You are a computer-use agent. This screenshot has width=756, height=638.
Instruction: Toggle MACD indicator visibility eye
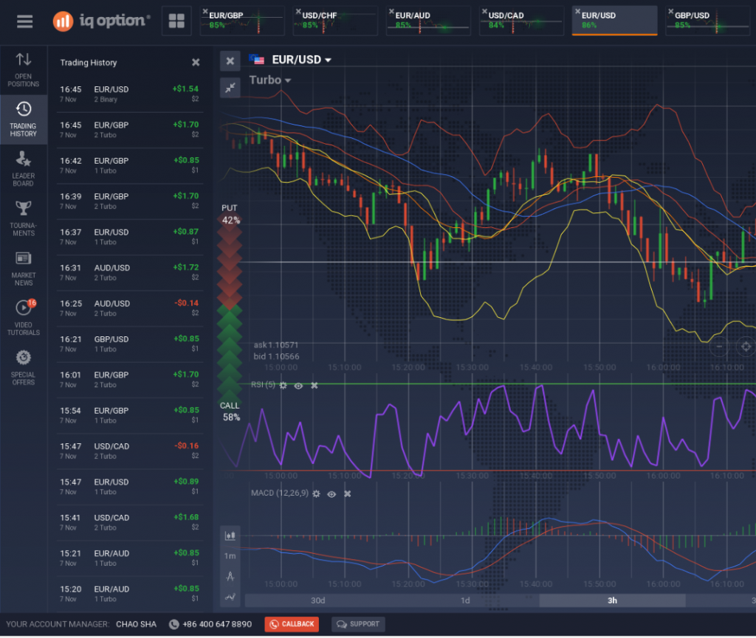[x=331, y=494]
